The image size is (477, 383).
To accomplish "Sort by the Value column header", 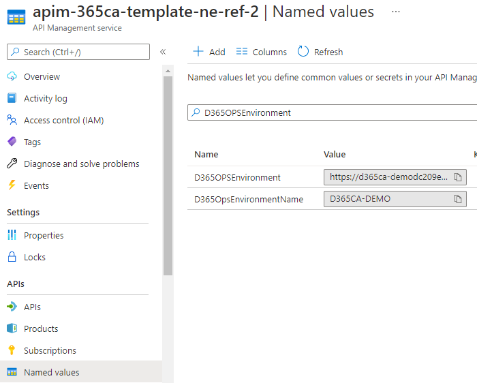I will (335, 155).
